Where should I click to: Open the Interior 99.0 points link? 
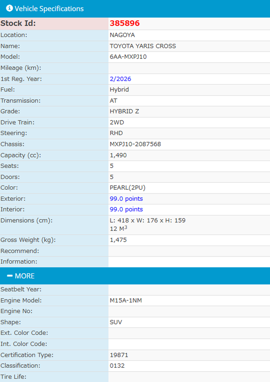[x=126, y=209]
